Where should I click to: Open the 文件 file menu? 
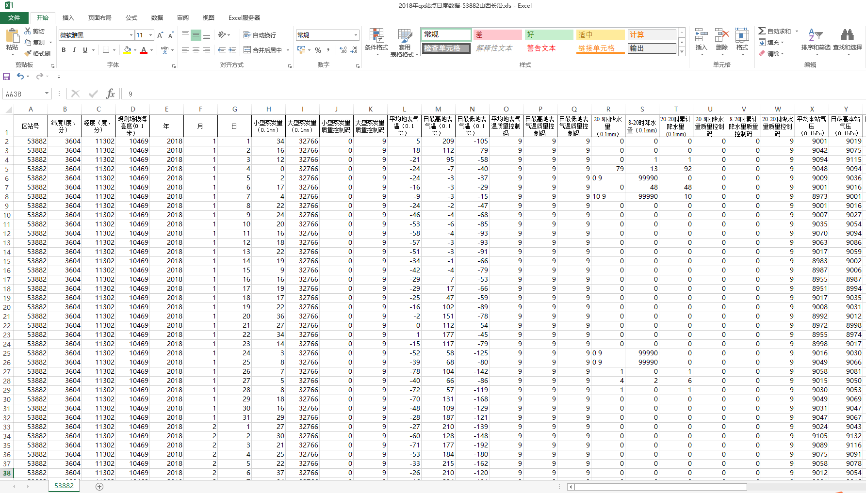pyautogui.click(x=14, y=18)
